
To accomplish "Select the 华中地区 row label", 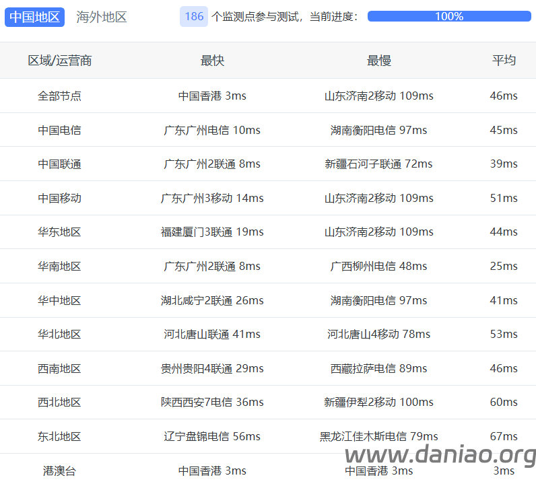I will point(59,300).
